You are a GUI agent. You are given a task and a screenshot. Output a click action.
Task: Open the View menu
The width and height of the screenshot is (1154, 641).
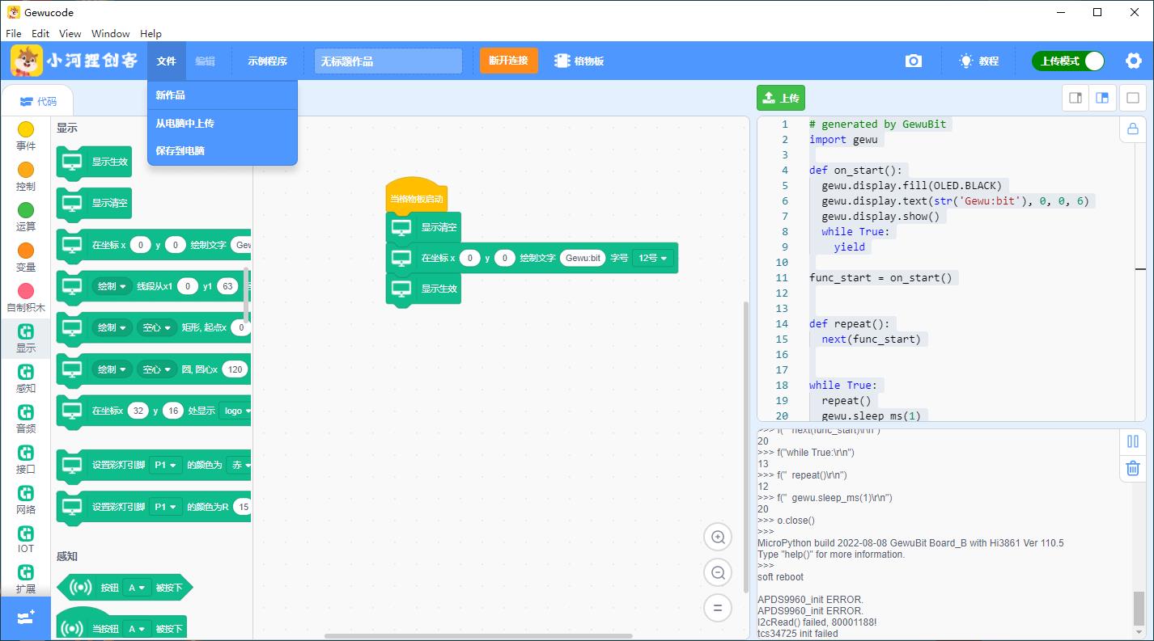tap(70, 33)
